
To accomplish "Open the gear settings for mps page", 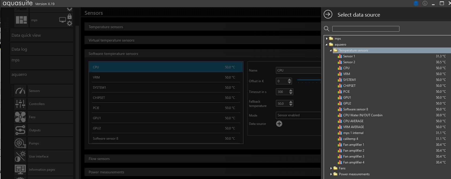I will 70,23.
